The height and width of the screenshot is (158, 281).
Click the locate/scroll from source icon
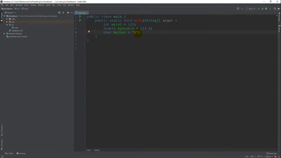pyautogui.click(x=59, y=13)
